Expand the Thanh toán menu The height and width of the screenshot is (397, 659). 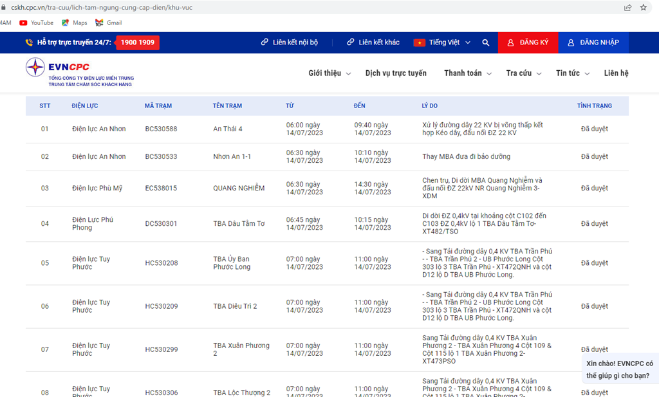468,73
